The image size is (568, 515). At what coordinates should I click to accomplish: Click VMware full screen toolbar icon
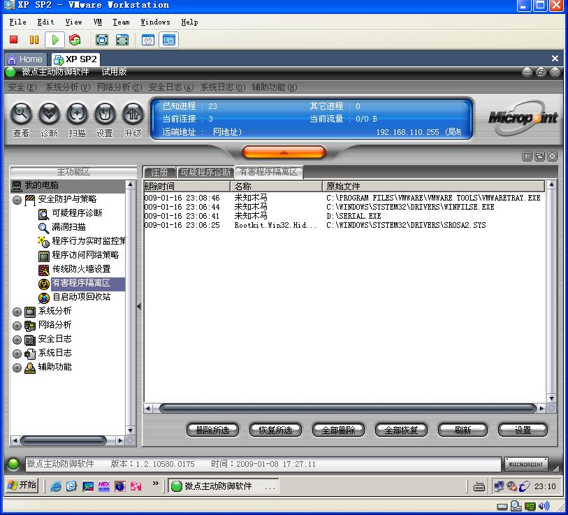click(102, 40)
